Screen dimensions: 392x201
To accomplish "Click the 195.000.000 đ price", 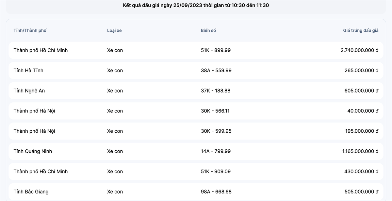I will point(362,131).
